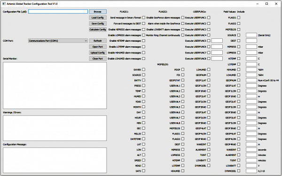
Task: Click the WAKEINT seconds value field
Action: click(x=251, y=149)
